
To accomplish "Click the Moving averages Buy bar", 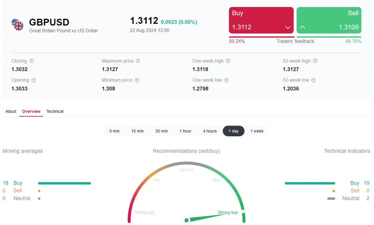I will point(64,183).
